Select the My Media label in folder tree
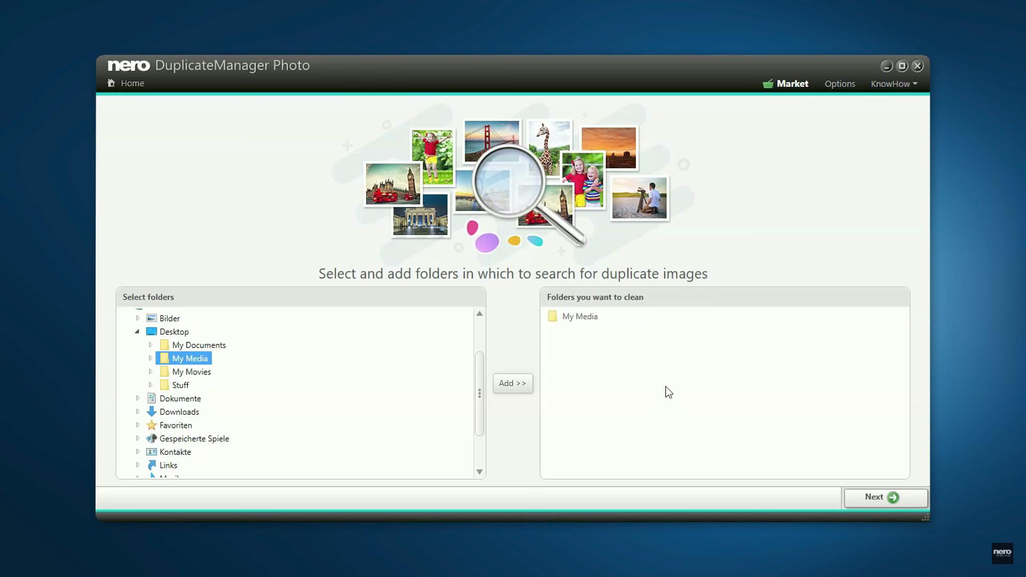This screenshot has height=577, width=1026. coord(190,358)
